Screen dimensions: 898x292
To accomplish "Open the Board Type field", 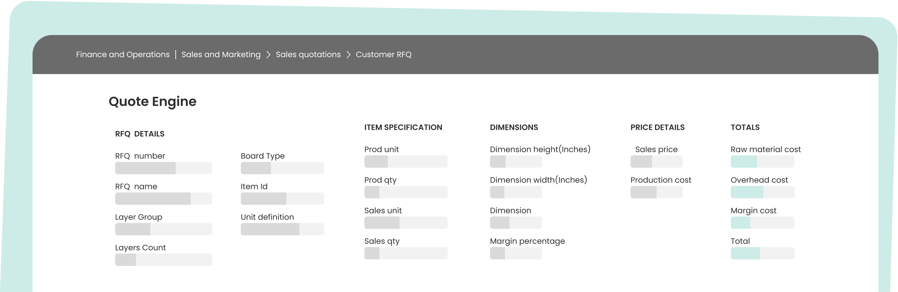I will (x=282, y=168).
